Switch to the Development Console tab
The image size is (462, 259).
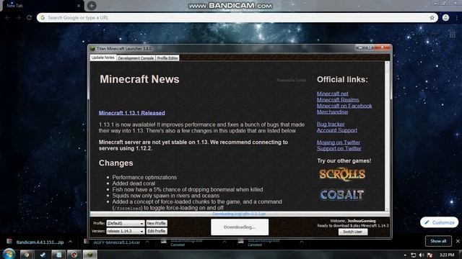point(136,58)
